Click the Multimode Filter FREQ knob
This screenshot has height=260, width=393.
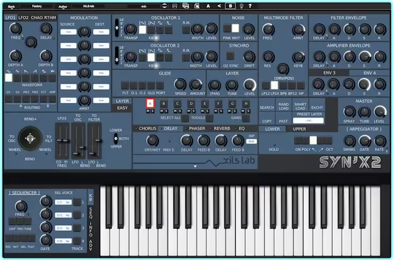268,29
